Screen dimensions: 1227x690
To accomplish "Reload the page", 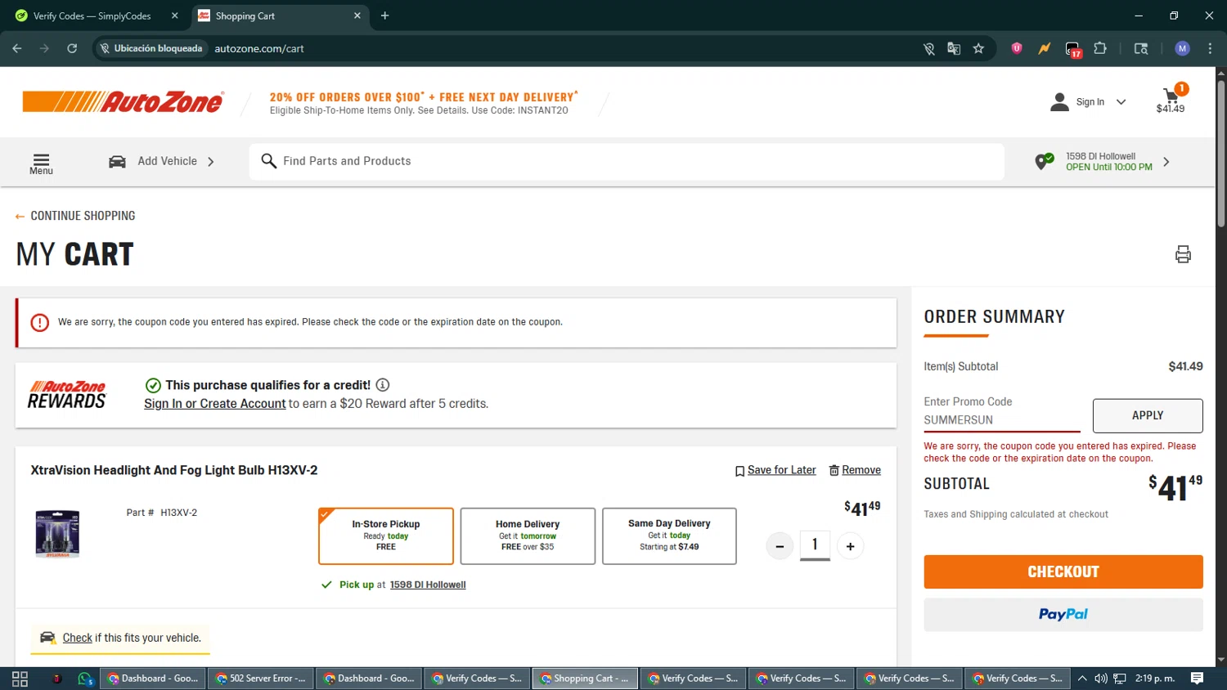I will [72, 49].
